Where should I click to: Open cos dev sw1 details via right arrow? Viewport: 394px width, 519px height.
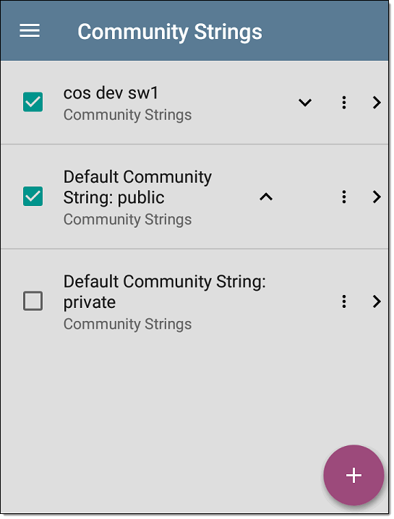[x=377, y=103]
